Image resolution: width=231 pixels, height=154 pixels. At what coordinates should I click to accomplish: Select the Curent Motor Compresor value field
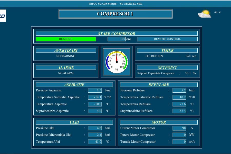tap(179, 128)
